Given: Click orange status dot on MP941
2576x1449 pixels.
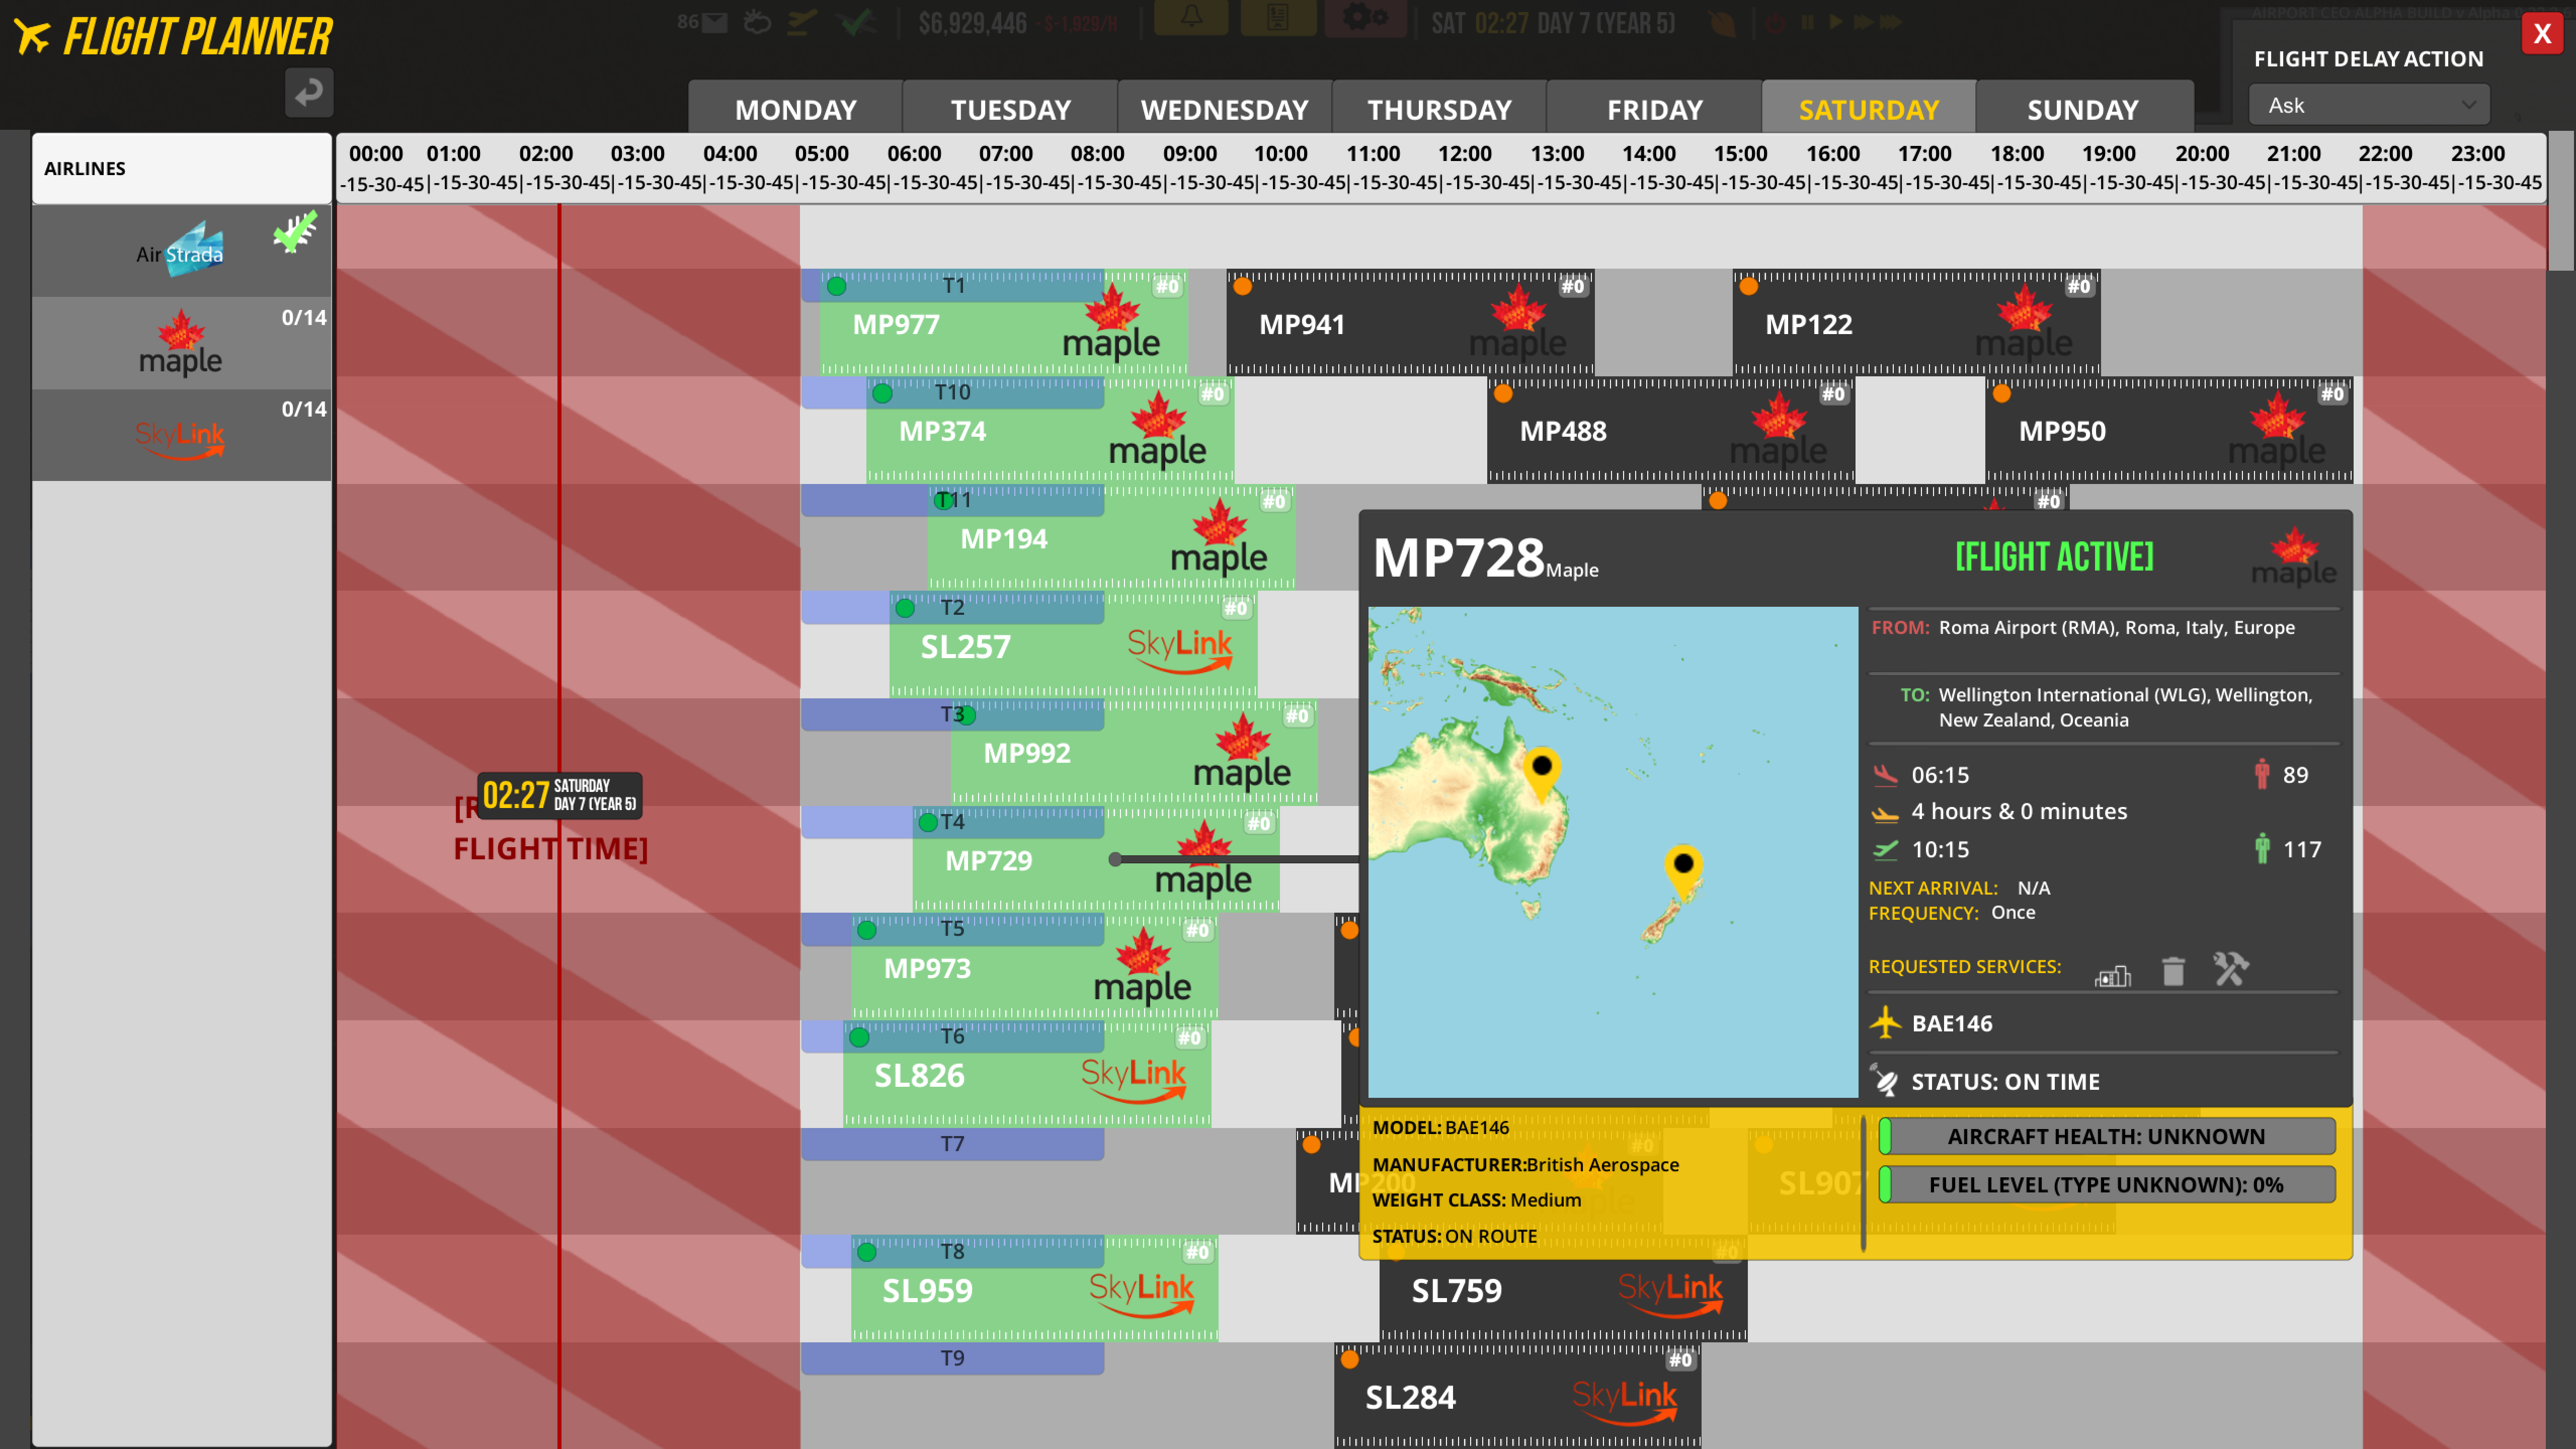Looking at the screenshot, I should pos(1242,286).
